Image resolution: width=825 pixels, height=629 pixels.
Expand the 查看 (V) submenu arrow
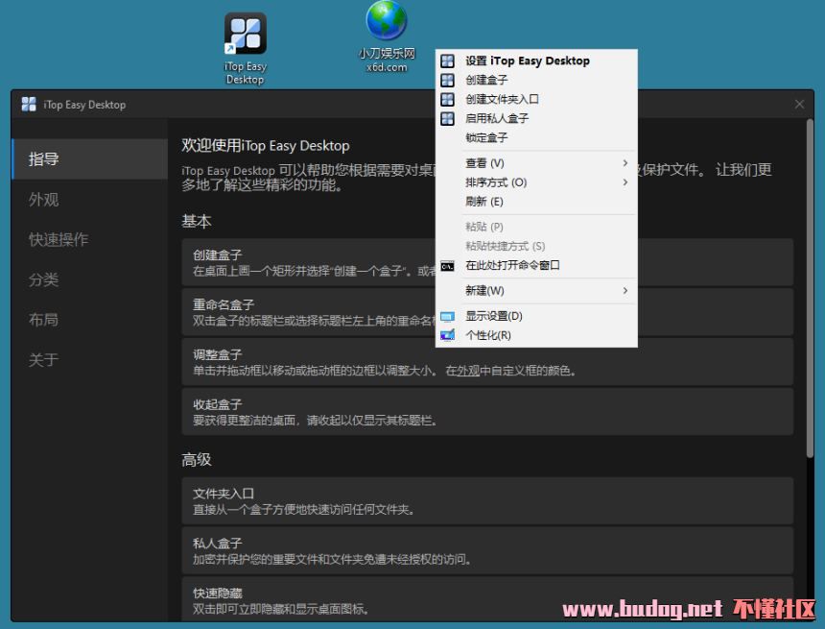pyautogui.click(x=625, y=163)
